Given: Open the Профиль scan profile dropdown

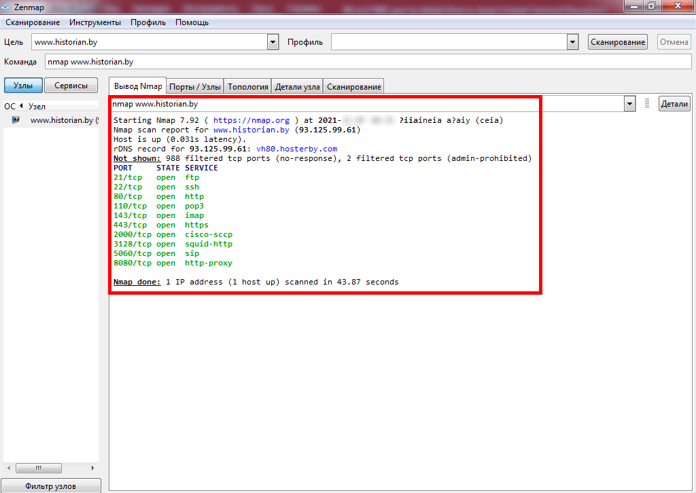Looking at the screenshot, I should (x=572, y=42).
